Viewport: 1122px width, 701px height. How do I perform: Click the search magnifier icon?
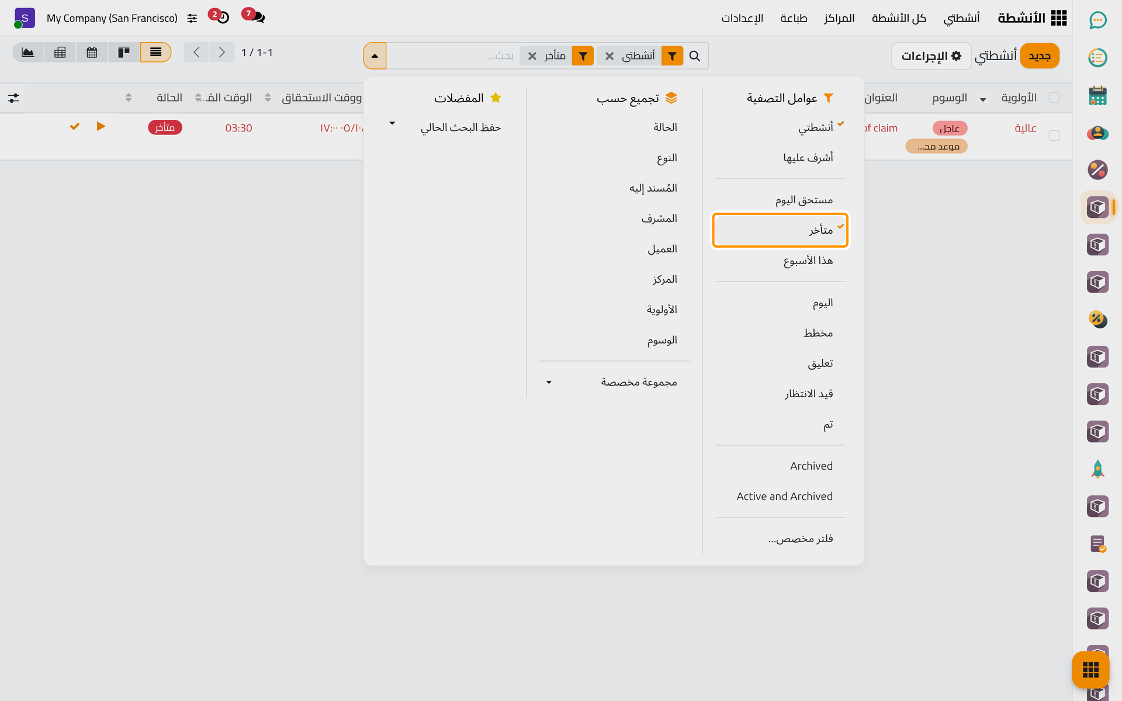click(694, 56)
